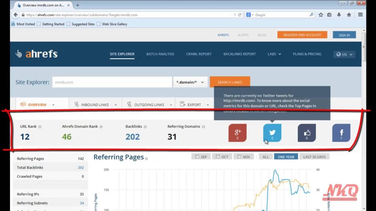Click the Most Visited bookmark icon
Screen dimensions: 376x211
[13, 24]
